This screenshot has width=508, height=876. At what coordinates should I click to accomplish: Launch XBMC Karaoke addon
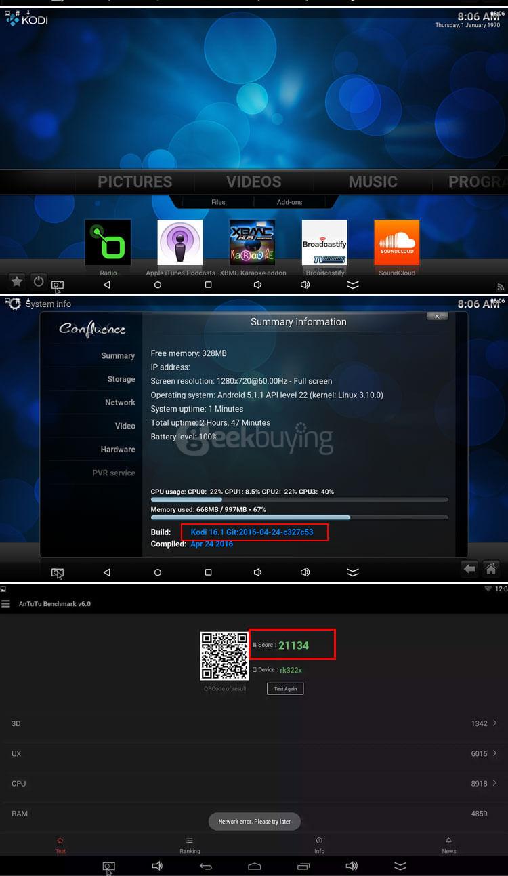pyautogui.click(x=253, y=243)
